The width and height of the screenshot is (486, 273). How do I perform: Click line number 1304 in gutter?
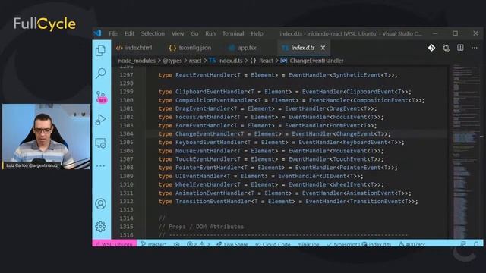127,133
